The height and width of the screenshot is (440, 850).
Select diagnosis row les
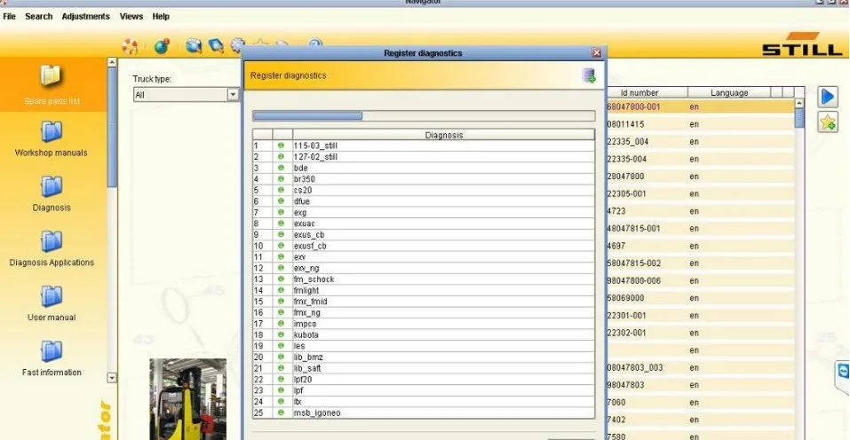(424, 346)
